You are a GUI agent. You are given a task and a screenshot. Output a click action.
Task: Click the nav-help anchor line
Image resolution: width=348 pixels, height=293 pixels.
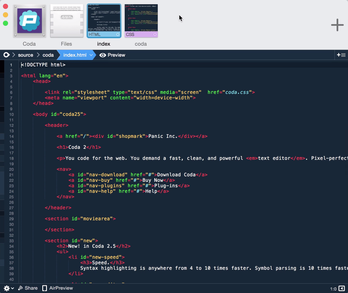[119, 191]
